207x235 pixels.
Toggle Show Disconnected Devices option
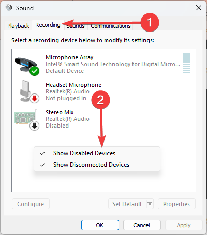point(97,165)
